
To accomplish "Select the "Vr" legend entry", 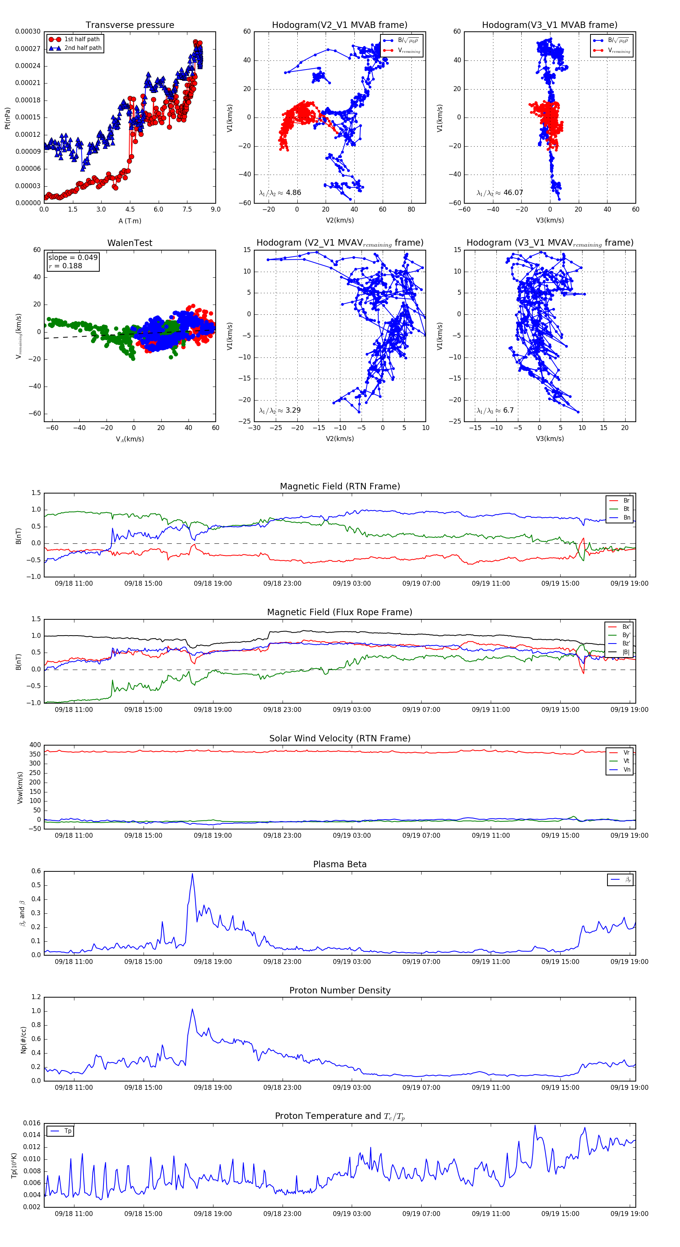I will click(620, 753).
